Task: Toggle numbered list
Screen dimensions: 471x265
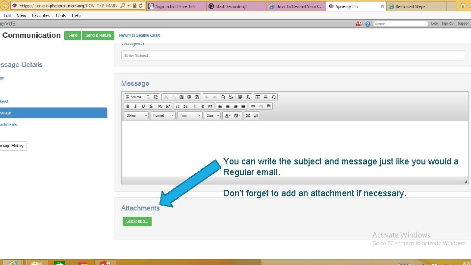Action: [x=178, y=106]
